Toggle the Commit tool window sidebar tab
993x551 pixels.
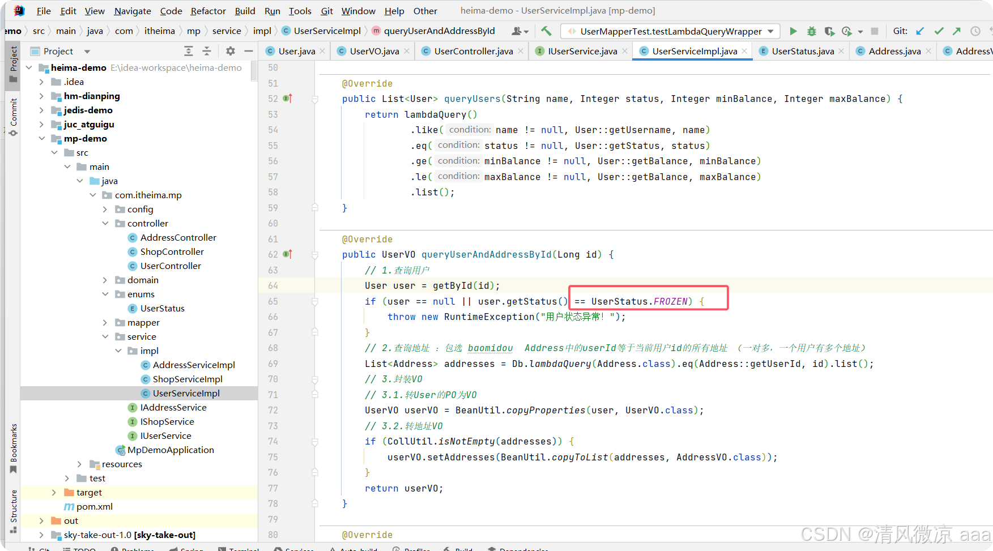[13, 117]
